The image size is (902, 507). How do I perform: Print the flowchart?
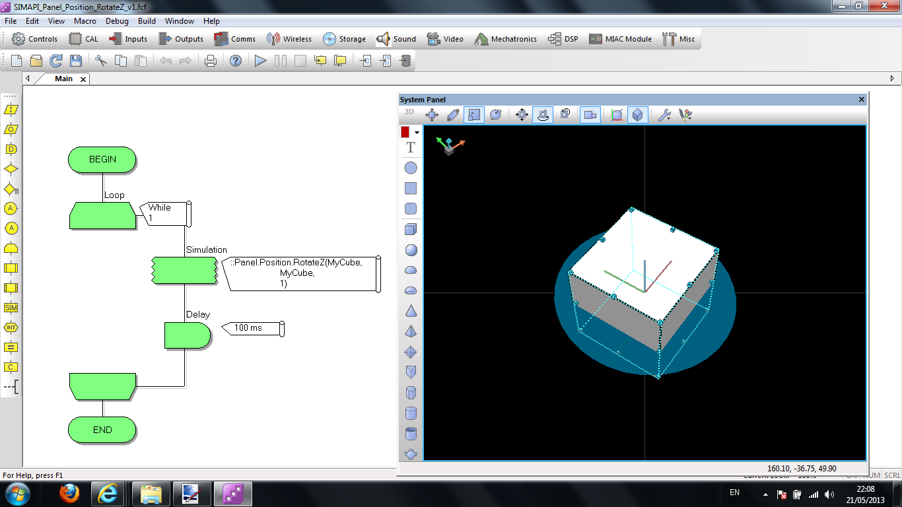coord(211,61)
